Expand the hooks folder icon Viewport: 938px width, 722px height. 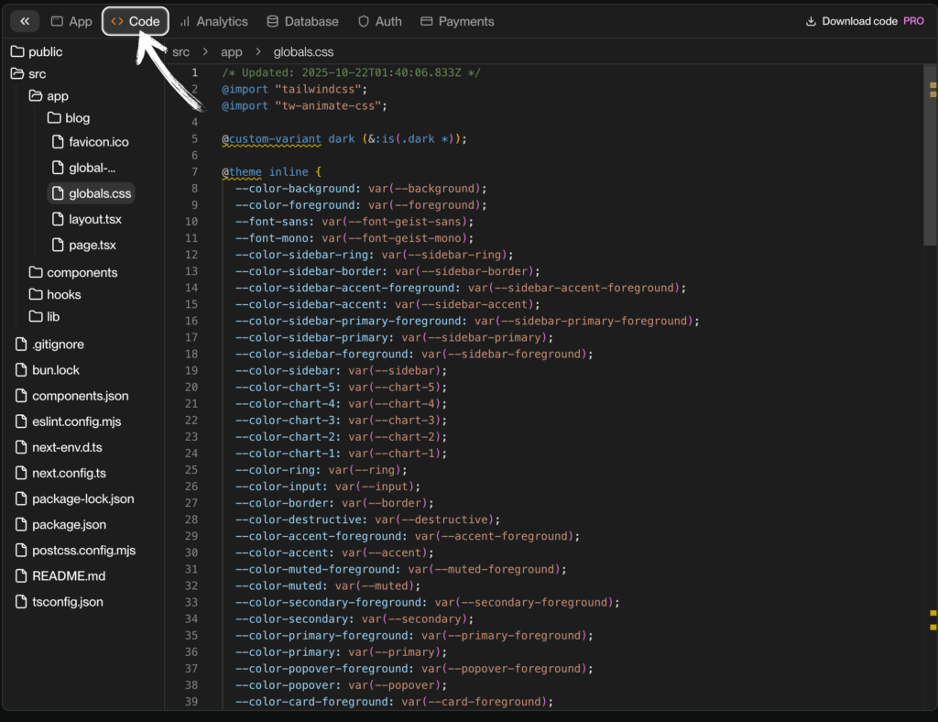point(36,294)
